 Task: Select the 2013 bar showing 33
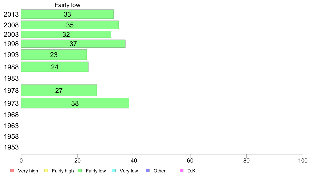67,14
